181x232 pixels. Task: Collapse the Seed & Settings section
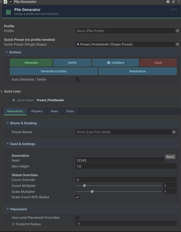[x=8, y=144]
